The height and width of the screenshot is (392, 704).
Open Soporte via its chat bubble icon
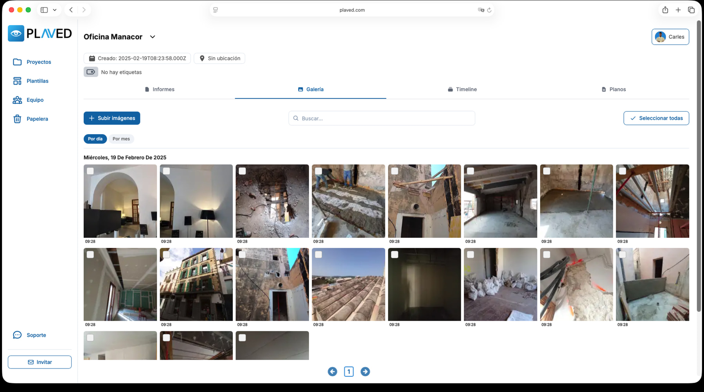17,335
